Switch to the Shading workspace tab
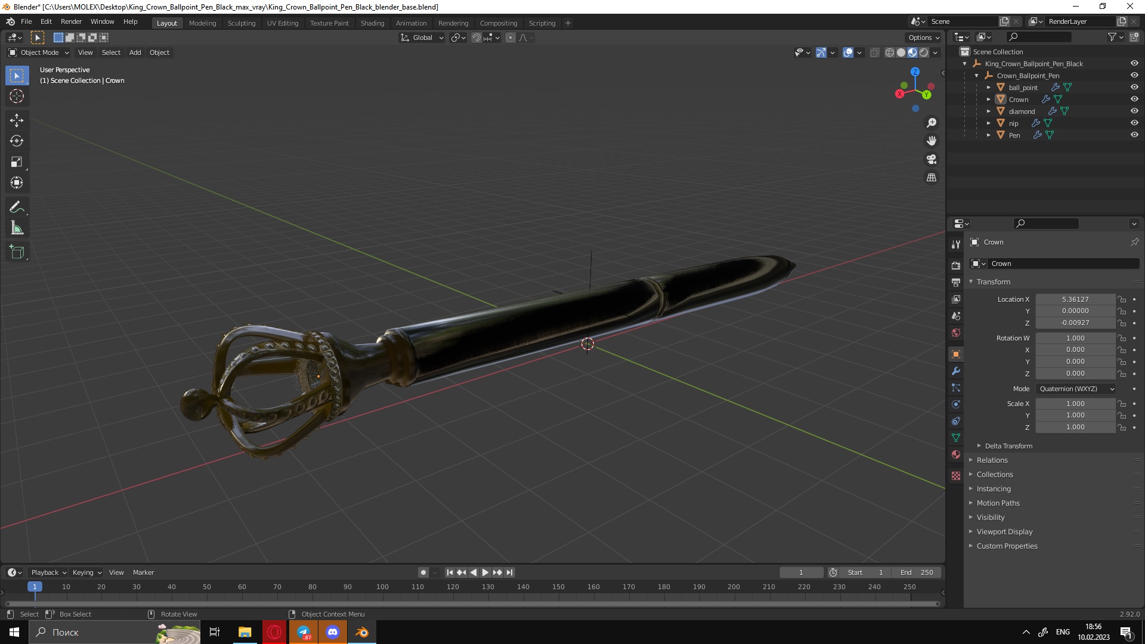Screen dimensions: 1145x644 click(x=372, y=23)
